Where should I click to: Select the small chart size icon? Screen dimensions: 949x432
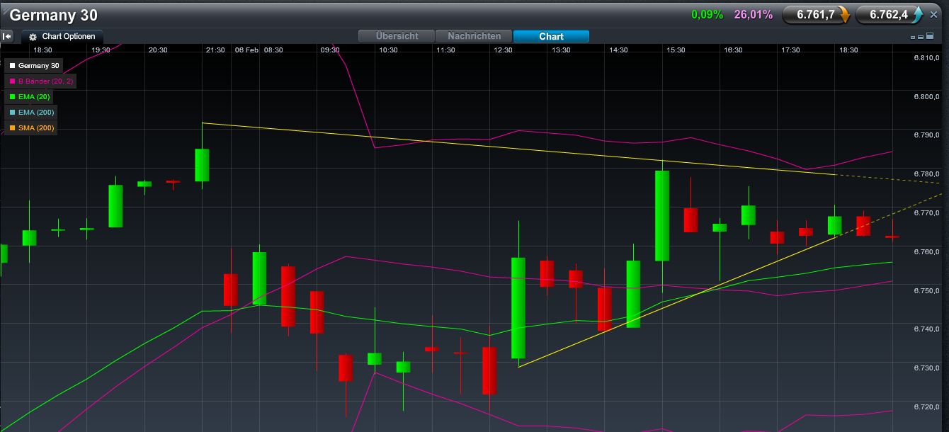(913, 38)
